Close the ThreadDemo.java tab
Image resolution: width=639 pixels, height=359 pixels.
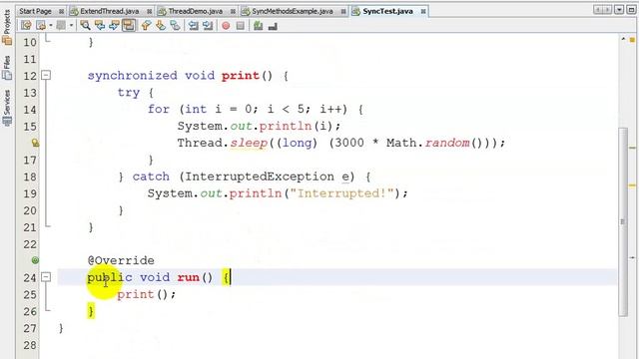click(x=233, y=11)
